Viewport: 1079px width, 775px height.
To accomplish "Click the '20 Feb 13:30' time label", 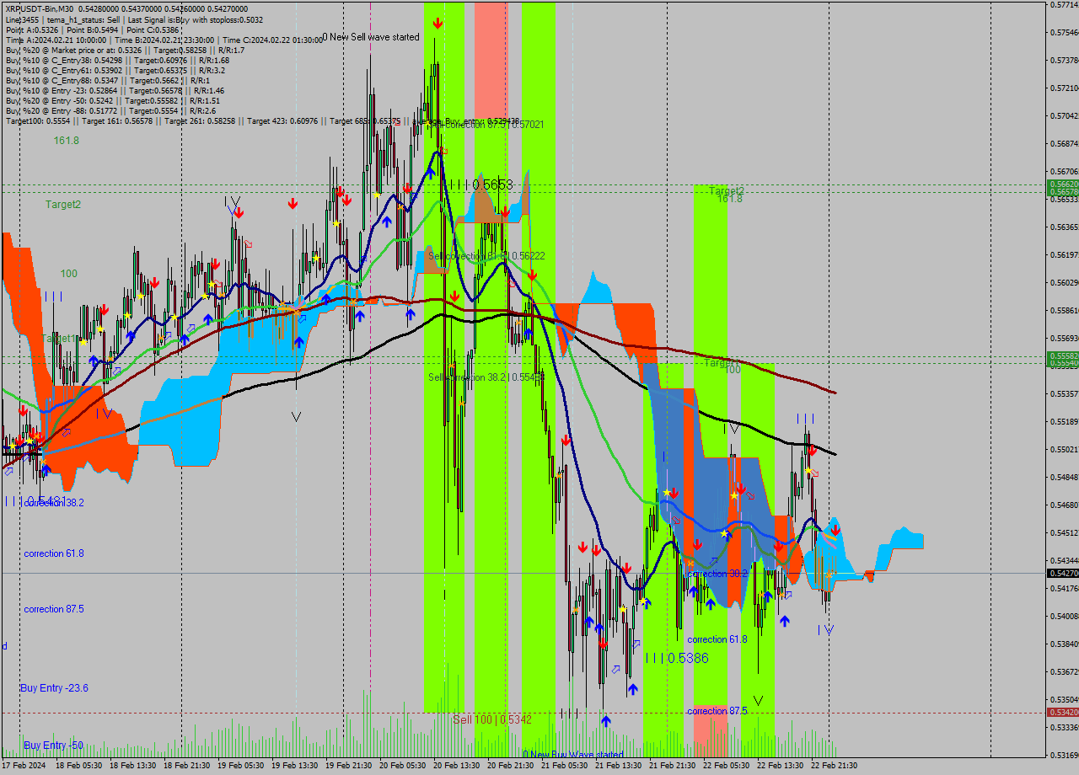I will (455, 766).
